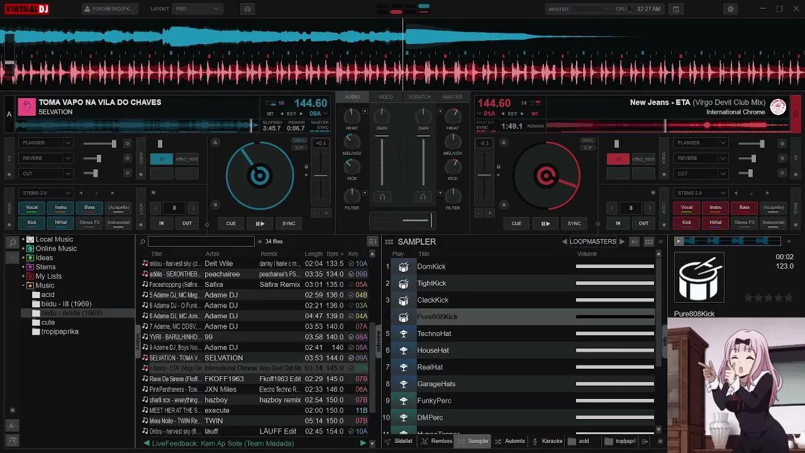The image size is (805, 453).
Task: Switch to the MASTER mixer tab
Action: (x=453, y=97)
